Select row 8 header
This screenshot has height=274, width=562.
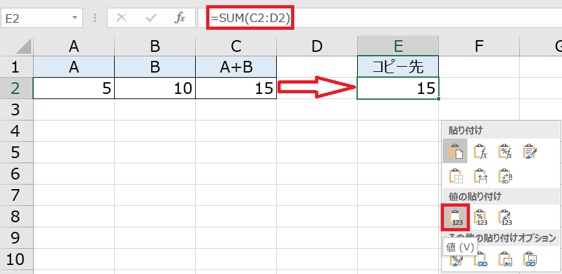click(16, 216)
